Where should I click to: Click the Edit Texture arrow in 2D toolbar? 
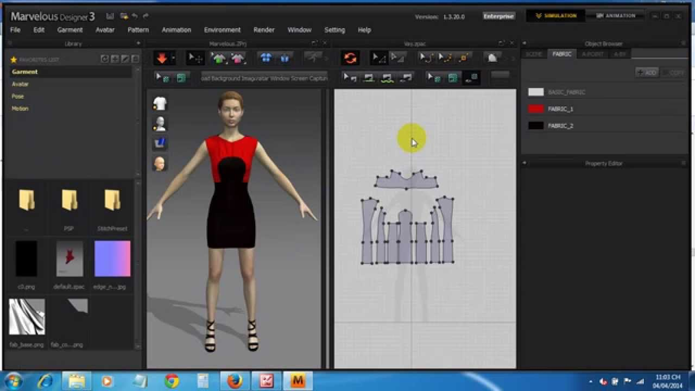[434, 78]
